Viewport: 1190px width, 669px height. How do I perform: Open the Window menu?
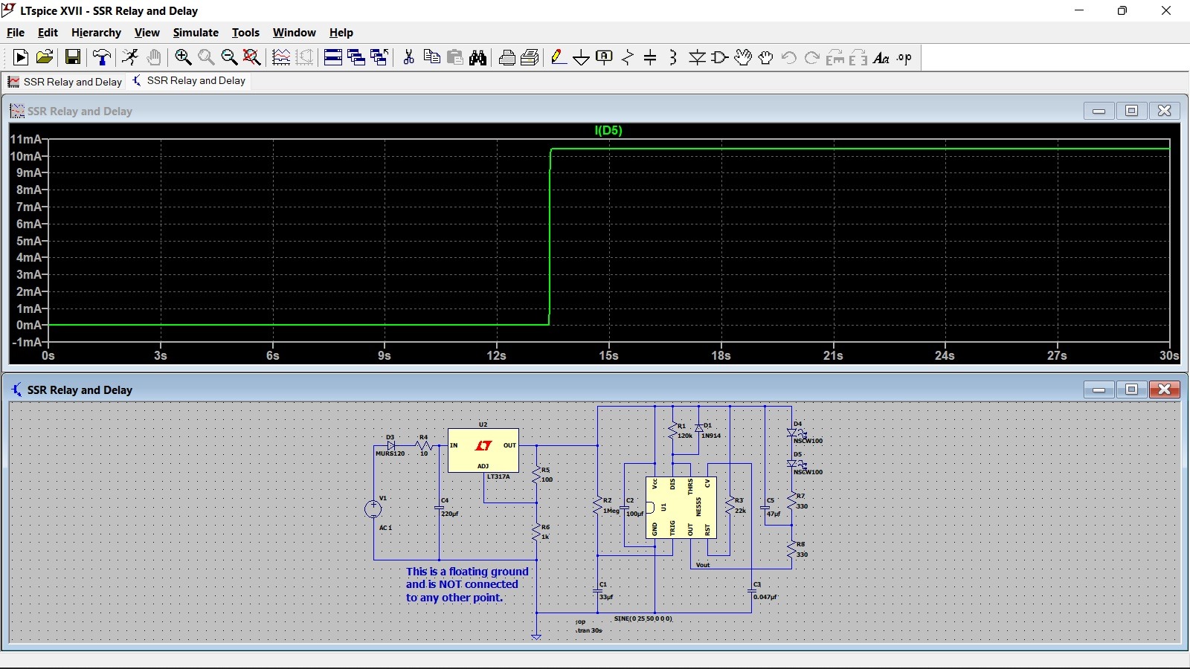click(x=294, y=33)
